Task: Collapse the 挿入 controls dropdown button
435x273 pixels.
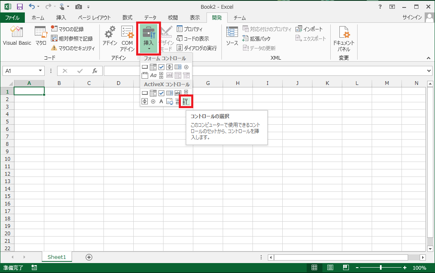Action: (149, 39)
